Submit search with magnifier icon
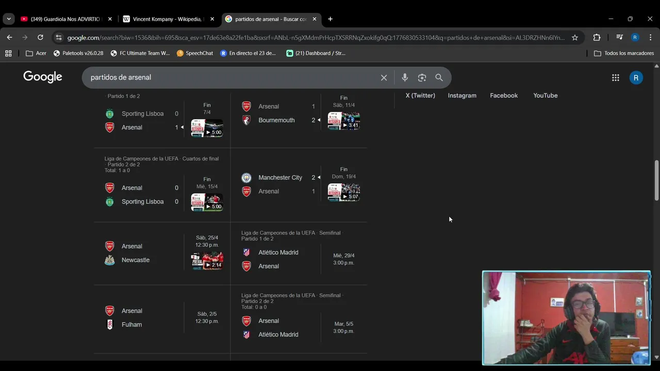The image size is (660, 371). pos(439,77)
